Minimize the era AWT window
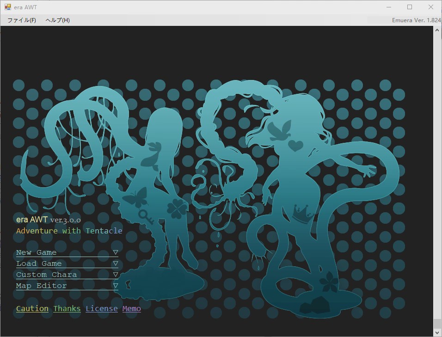This screenshot has width=442, height=337. [x=388, y=7]
